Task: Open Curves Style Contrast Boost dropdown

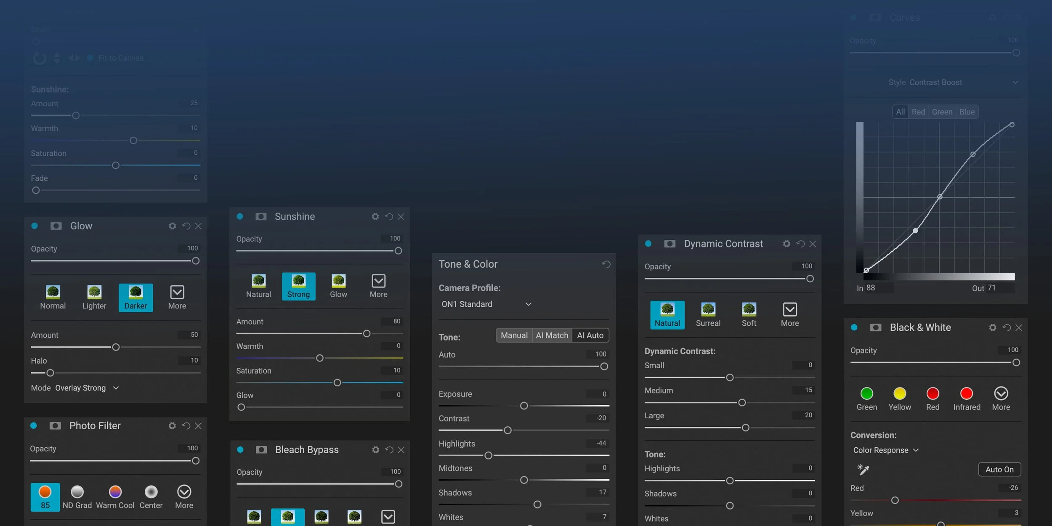Action: pyautogui.click(x=953, y=82)
